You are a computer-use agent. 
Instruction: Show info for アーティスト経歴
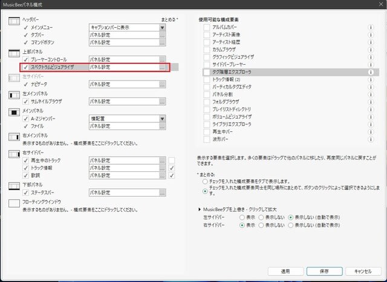[371, 42]
